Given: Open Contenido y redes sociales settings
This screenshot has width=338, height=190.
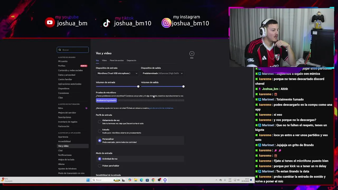Looking at the screenshot, I should (x=70, y=70).
